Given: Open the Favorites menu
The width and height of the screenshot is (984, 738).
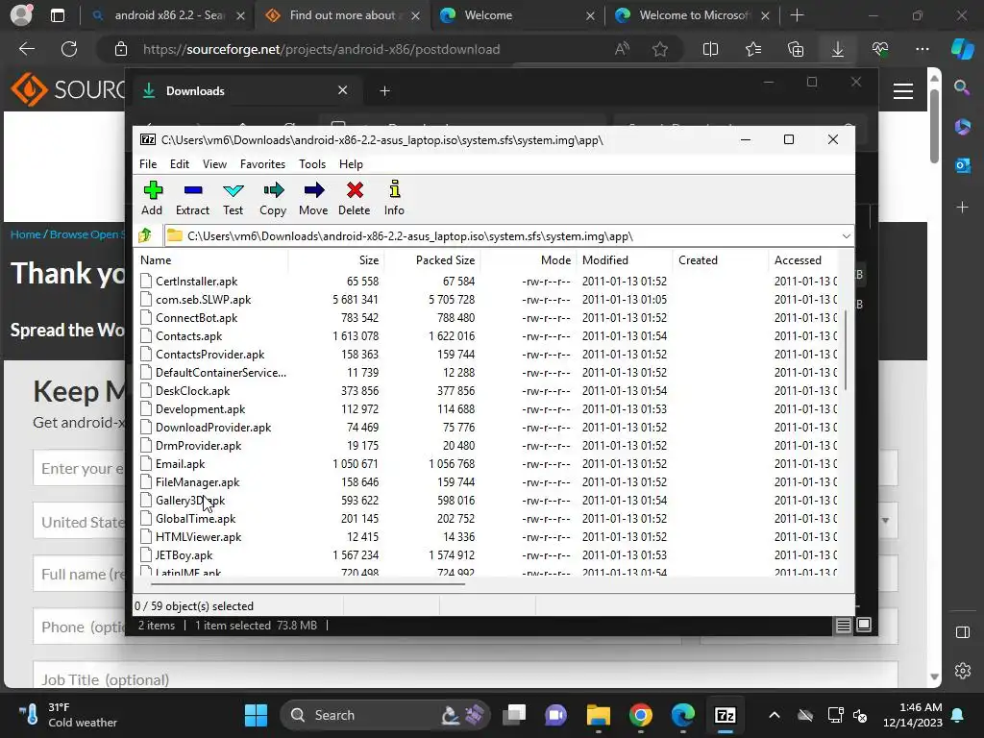Looking at the screenshot, I should (263, 163).
